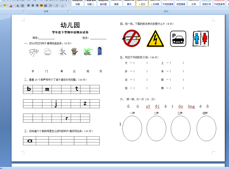Select the no smoking sign image
The height and width of the screenshot is (169, 229).
coord(132,38)
